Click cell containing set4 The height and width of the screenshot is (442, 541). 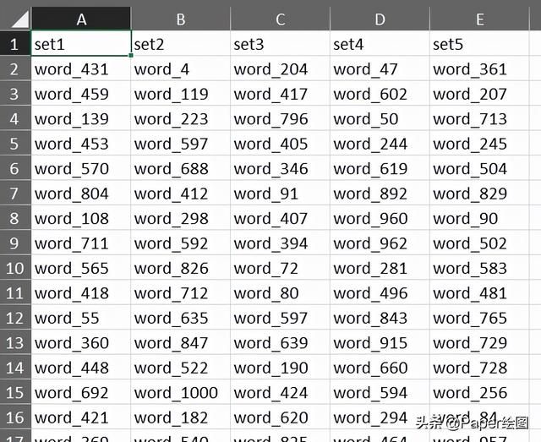[380, 43]
